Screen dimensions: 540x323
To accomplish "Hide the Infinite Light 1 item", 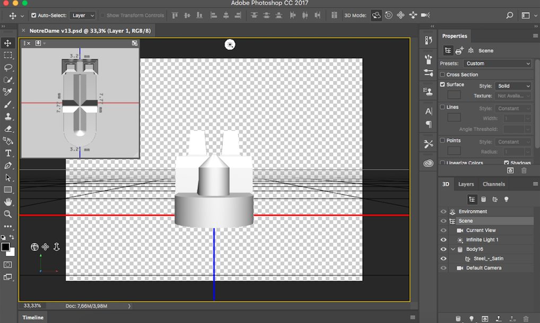I will tap(443, 240).
